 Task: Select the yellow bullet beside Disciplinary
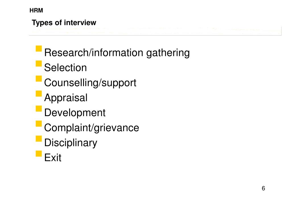point(39,139)
